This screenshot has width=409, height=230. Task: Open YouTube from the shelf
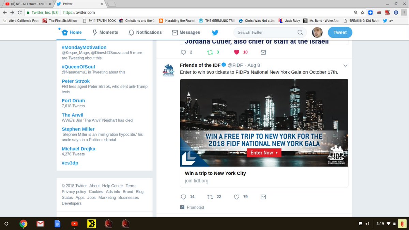[x=74, y=224]
